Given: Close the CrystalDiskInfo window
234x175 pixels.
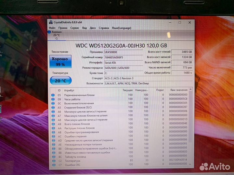Looking at the screenshot, I should (x=190, y=22).
